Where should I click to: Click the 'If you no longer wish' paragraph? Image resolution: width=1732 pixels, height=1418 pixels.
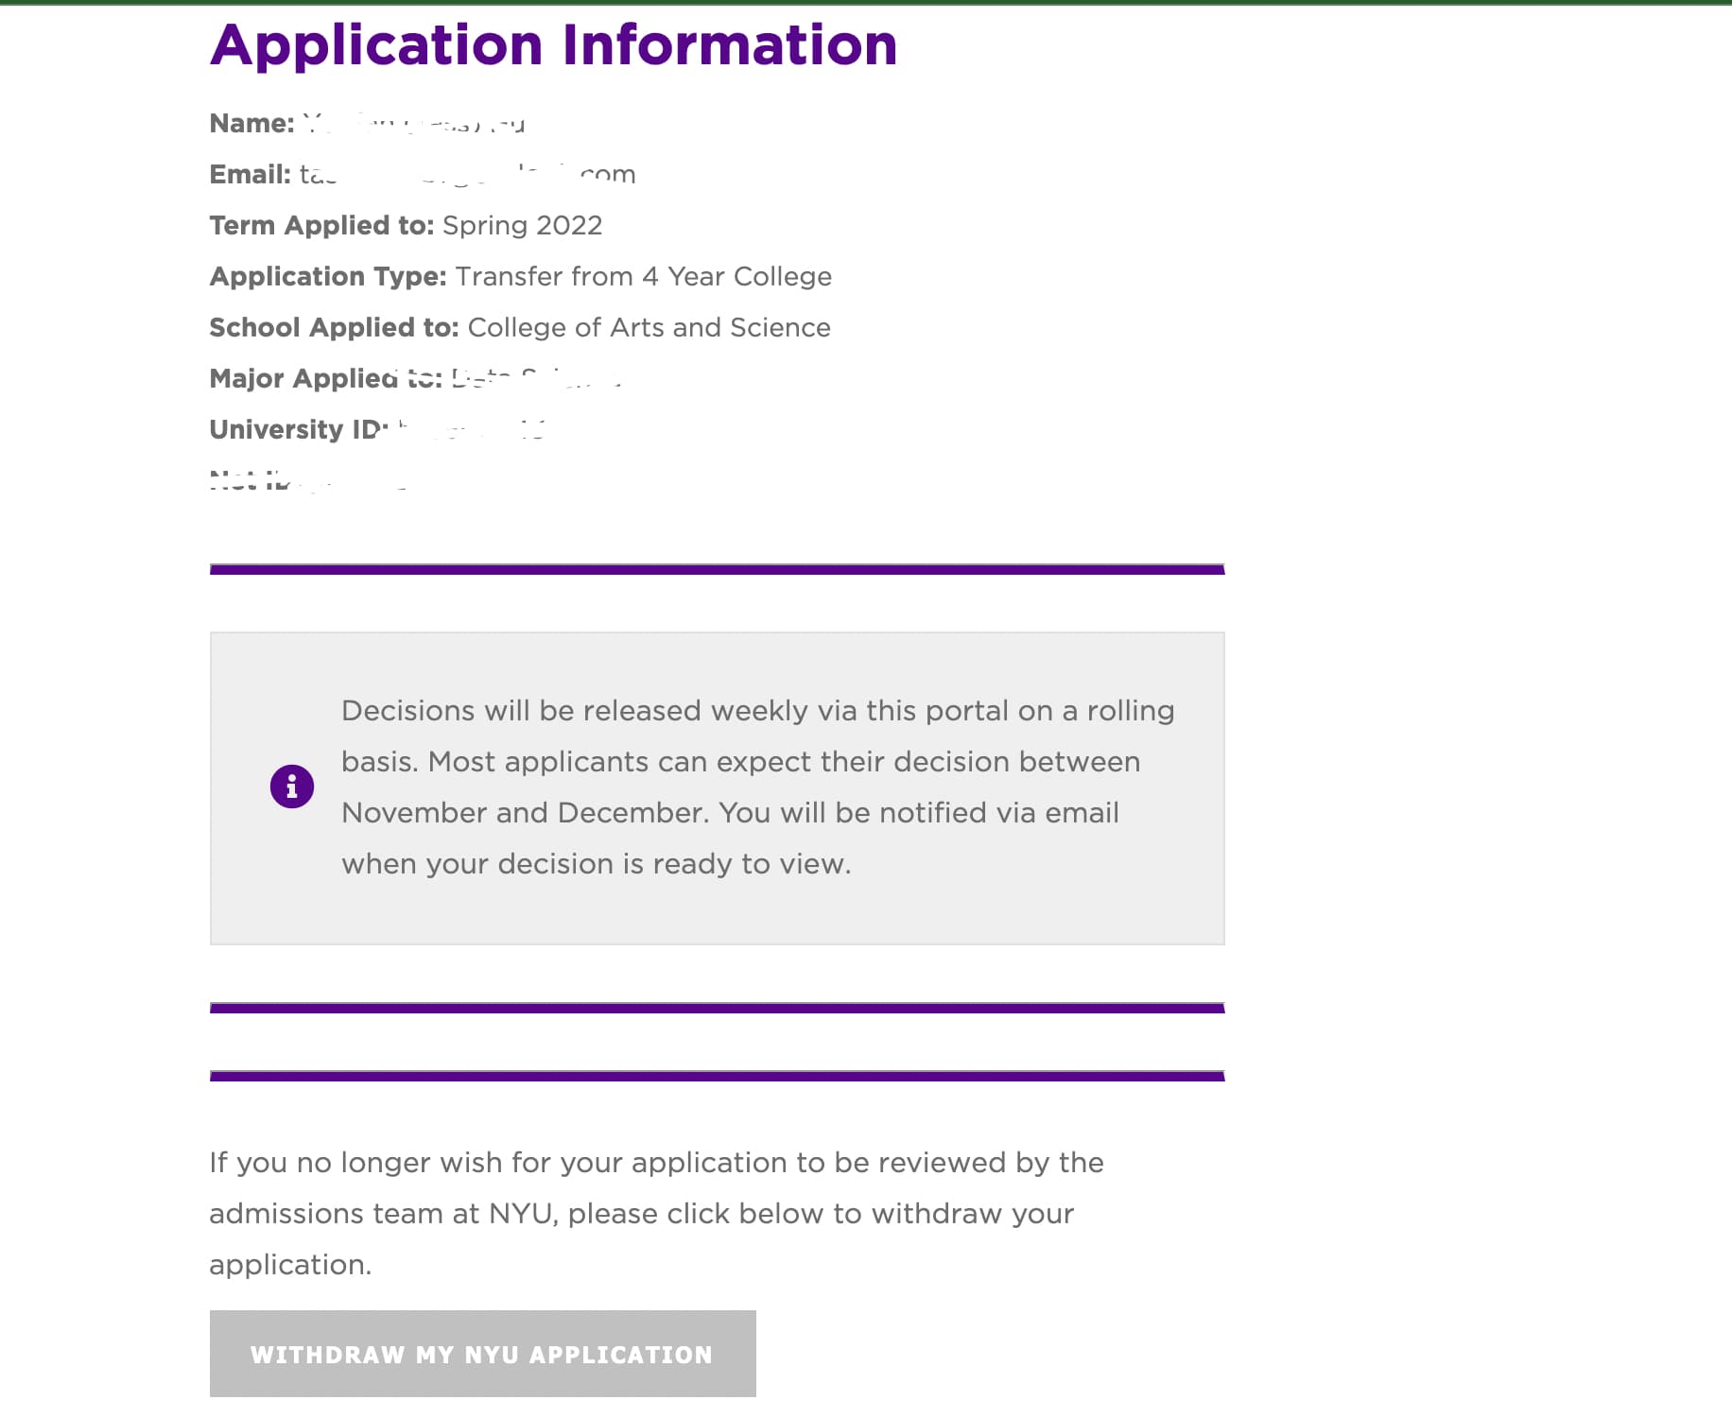click(x=656, y=1163)
